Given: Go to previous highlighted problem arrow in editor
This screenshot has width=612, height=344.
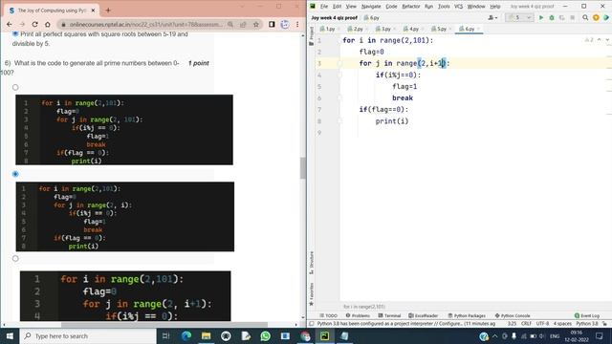Looking at the screenshot, I should pyautogui.click(x=600, y=40).
